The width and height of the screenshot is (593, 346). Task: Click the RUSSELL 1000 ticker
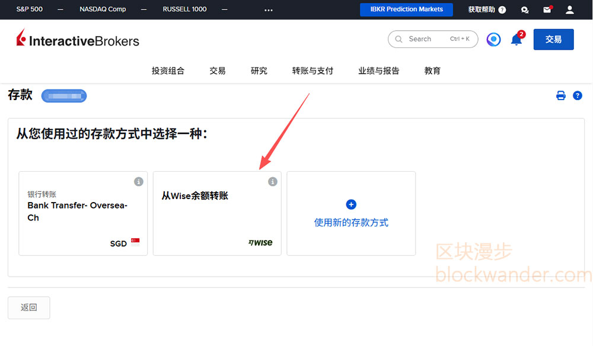click(x=184, y=9)
